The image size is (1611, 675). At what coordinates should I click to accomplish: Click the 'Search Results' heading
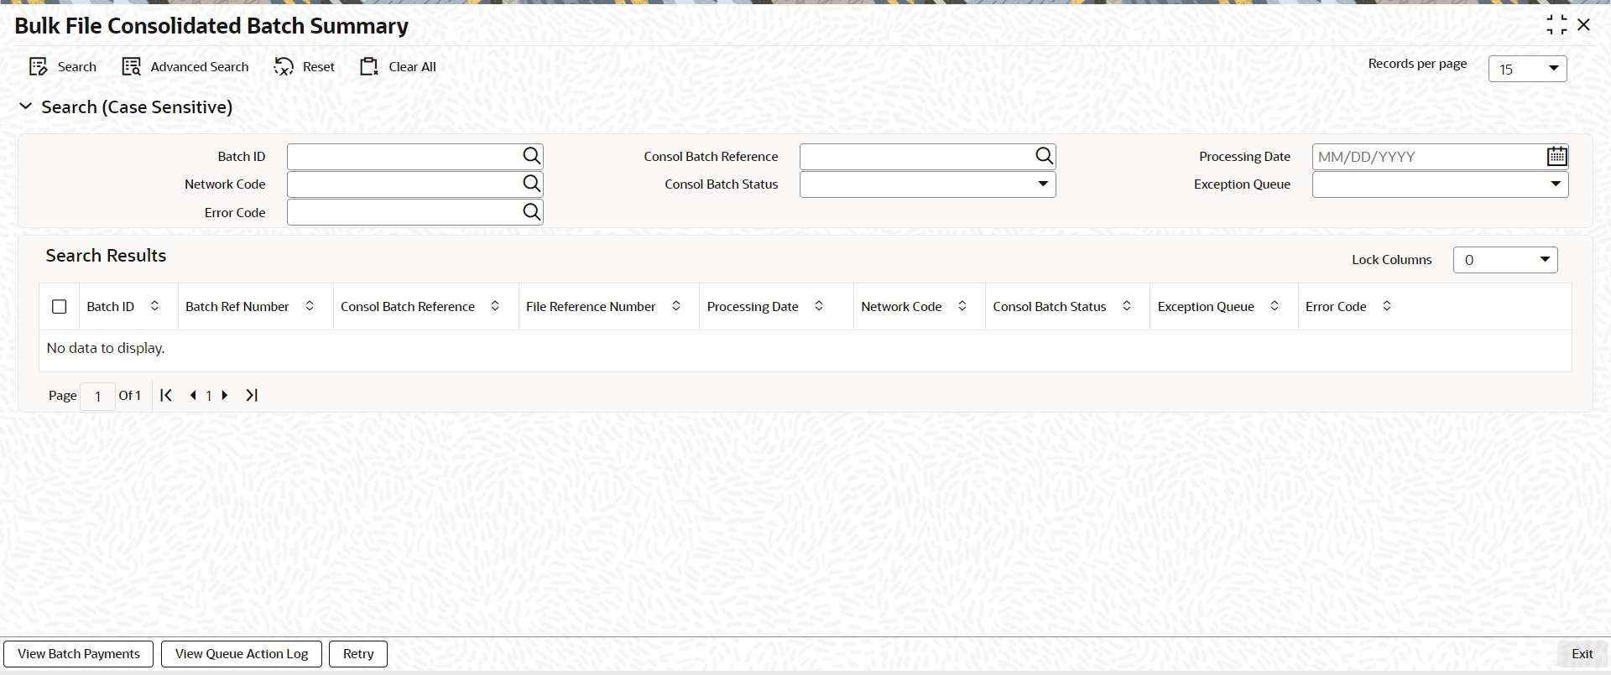106,256
